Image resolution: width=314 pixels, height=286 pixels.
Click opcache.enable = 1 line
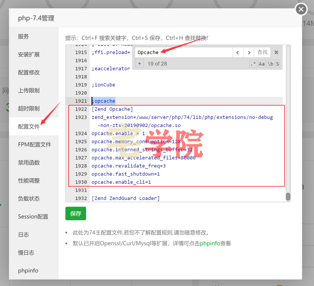(x=118, y=134)
